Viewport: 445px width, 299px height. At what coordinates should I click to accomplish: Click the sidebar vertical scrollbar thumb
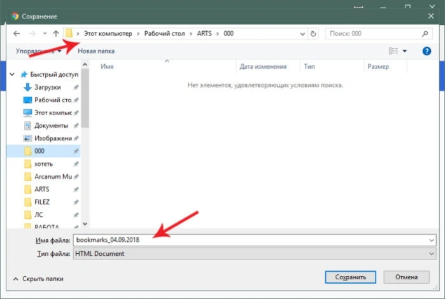pyautogui.click(x=85, y=99)
